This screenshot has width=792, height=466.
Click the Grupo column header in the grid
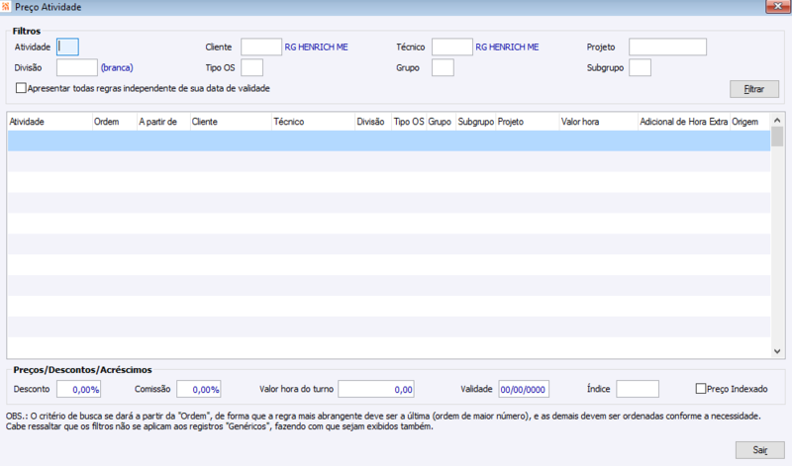coord(441,122)
